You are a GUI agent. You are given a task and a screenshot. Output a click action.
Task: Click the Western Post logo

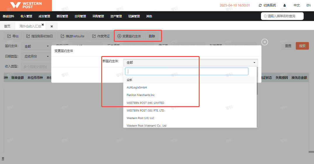[26, 6]
